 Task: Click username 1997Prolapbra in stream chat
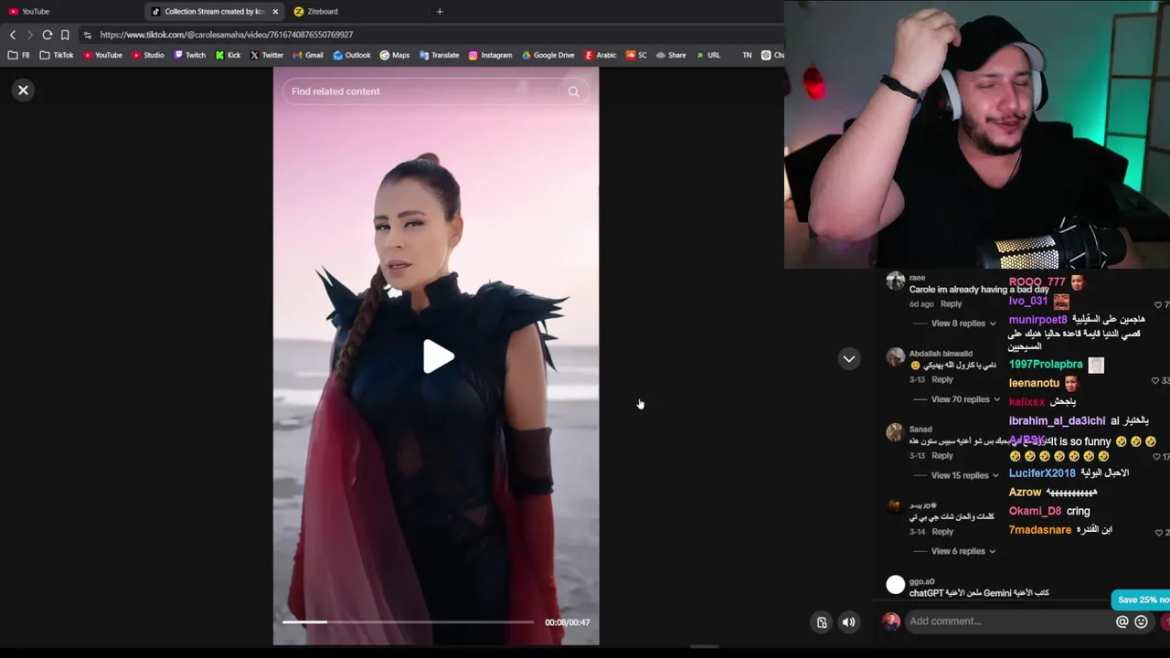point(1046,365)
